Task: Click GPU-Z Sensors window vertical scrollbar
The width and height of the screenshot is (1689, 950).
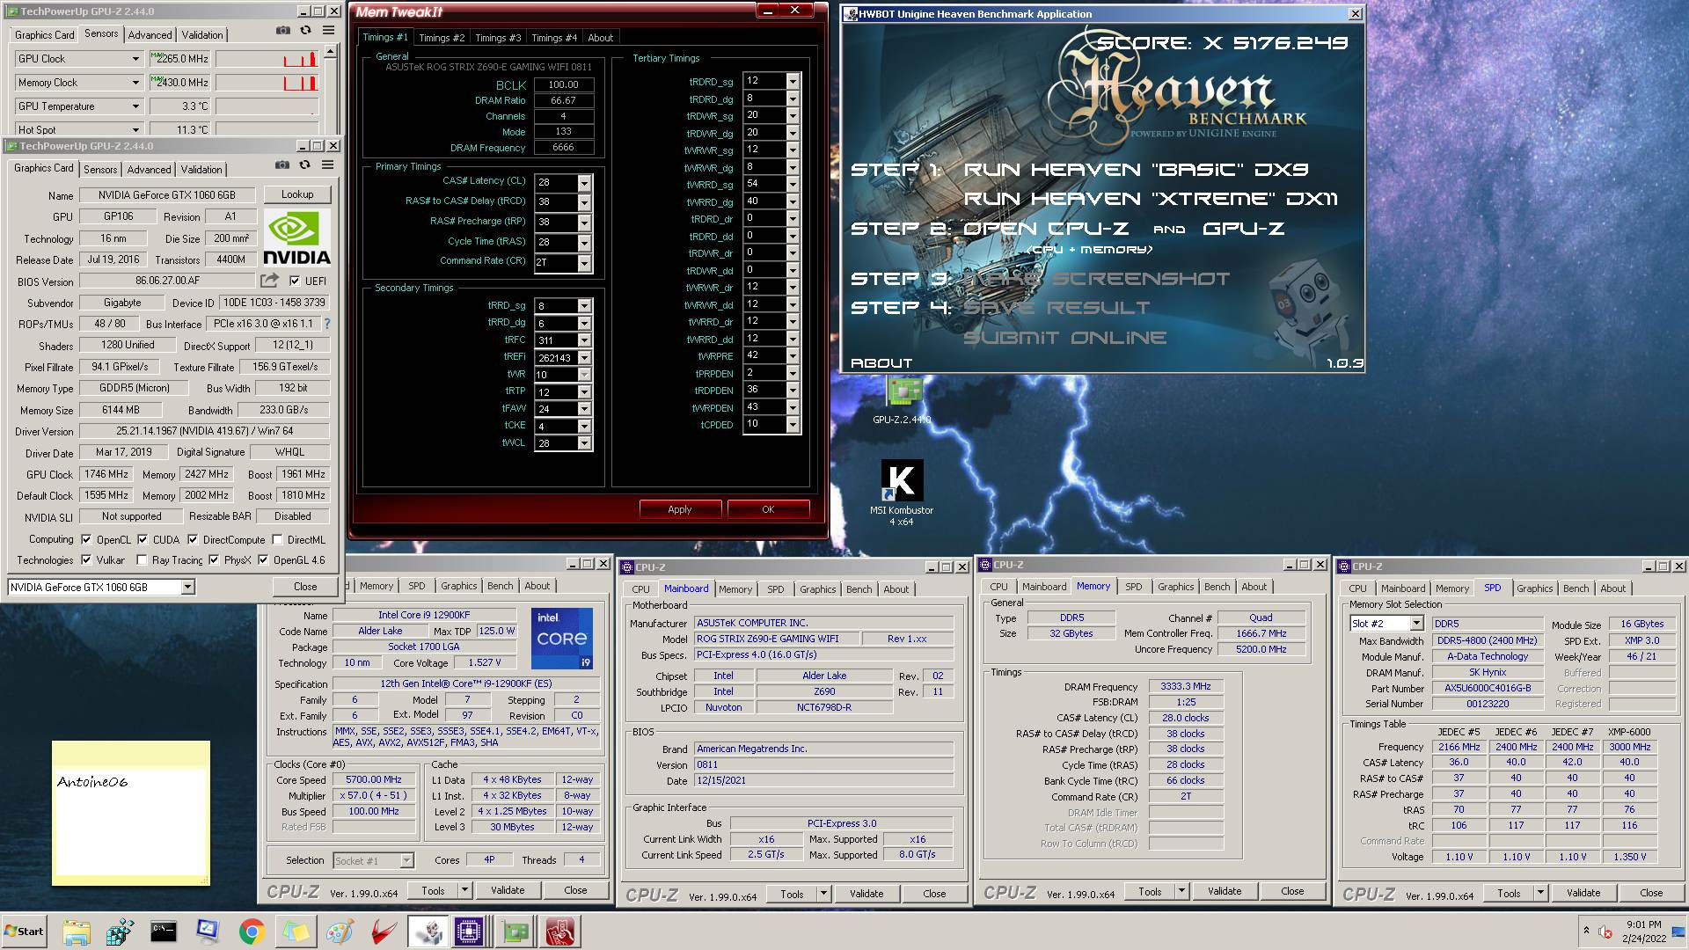Action: click(x=331, y=88)
